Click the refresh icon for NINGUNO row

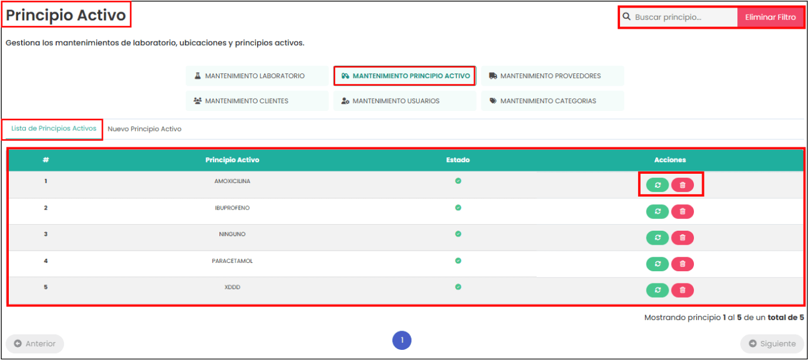658,238
